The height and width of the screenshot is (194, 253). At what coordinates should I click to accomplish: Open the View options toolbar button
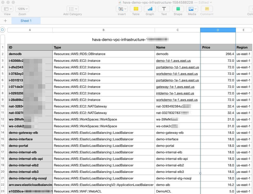[x=7, y=9]
